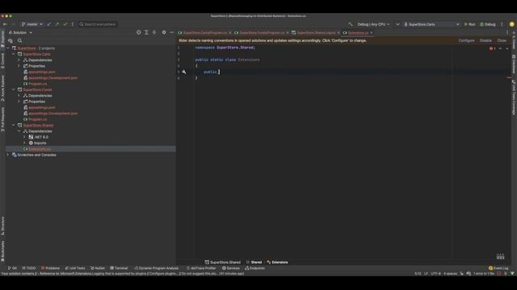Expand Scratches and Consoles
Image resolution: width=517 pixels, height=290 pixels.
pos(8,155)
